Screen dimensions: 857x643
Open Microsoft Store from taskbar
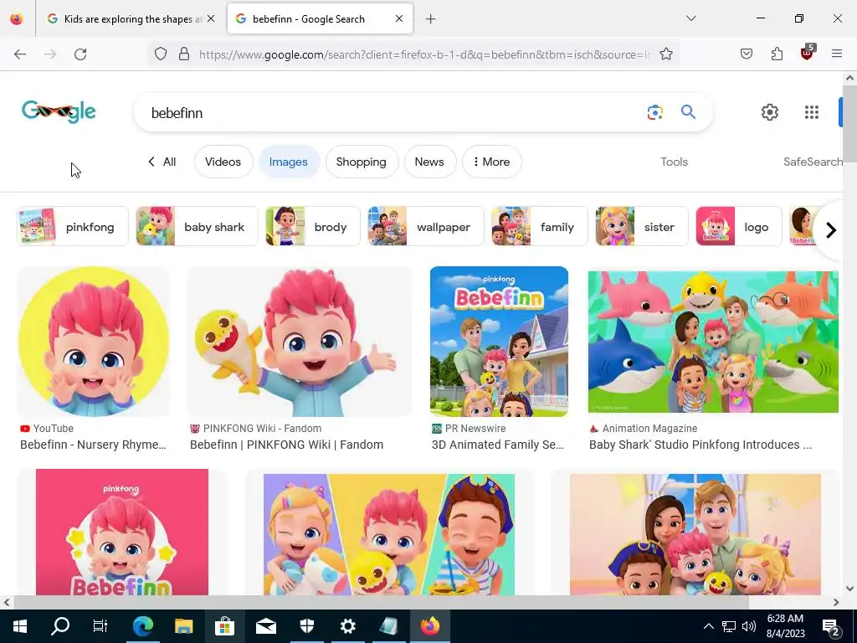[224, 626]
